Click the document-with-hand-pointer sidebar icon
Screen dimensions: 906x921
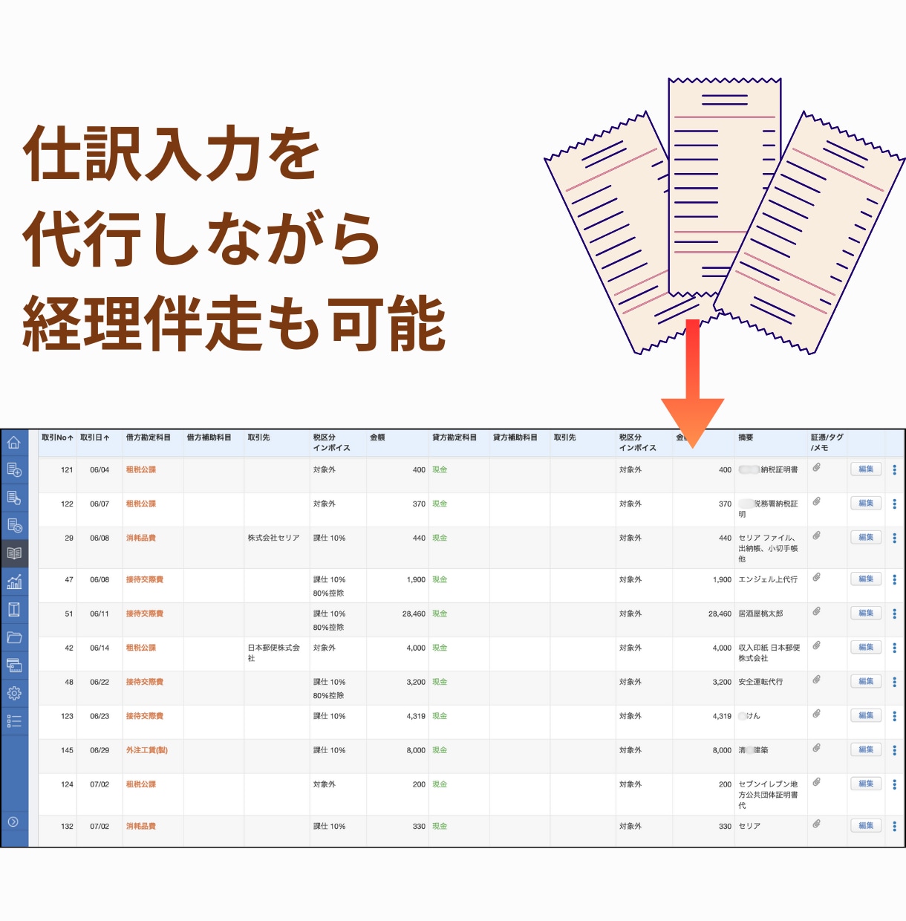(13, 498)
